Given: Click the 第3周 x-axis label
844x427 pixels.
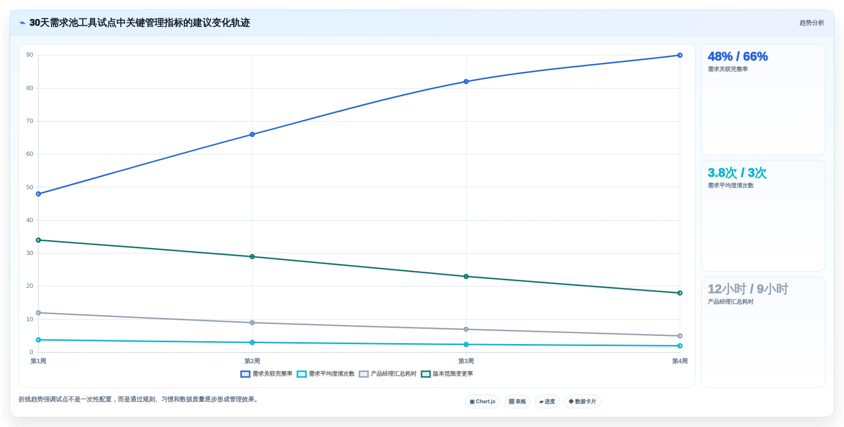Looking at the screenshot, I should pos(466,361).
